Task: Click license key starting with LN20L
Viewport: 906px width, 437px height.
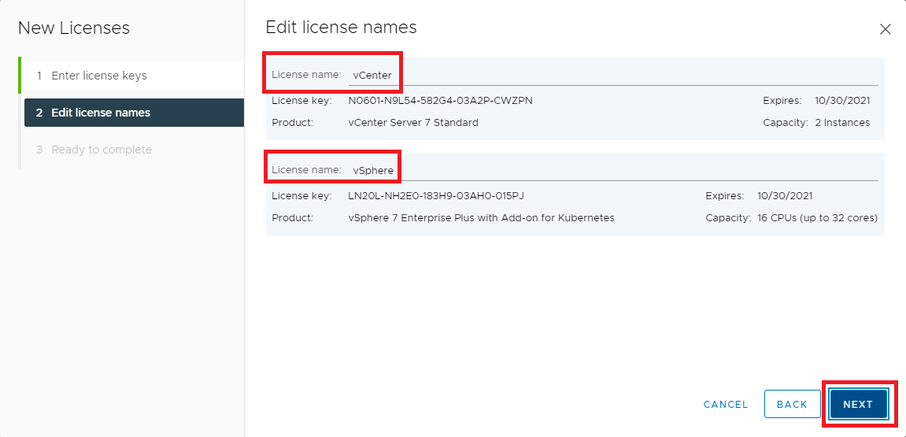Action: (x=435, y=196)
